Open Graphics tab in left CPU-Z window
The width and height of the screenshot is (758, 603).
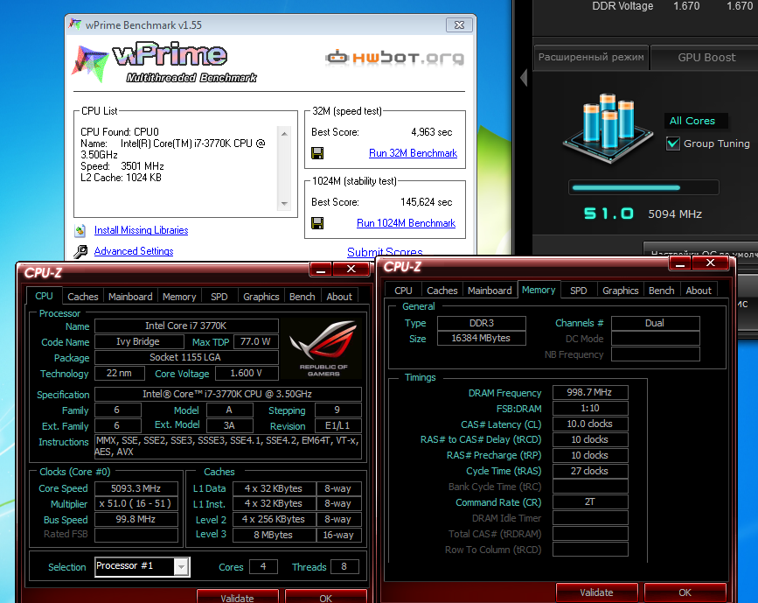click(261, 296)
